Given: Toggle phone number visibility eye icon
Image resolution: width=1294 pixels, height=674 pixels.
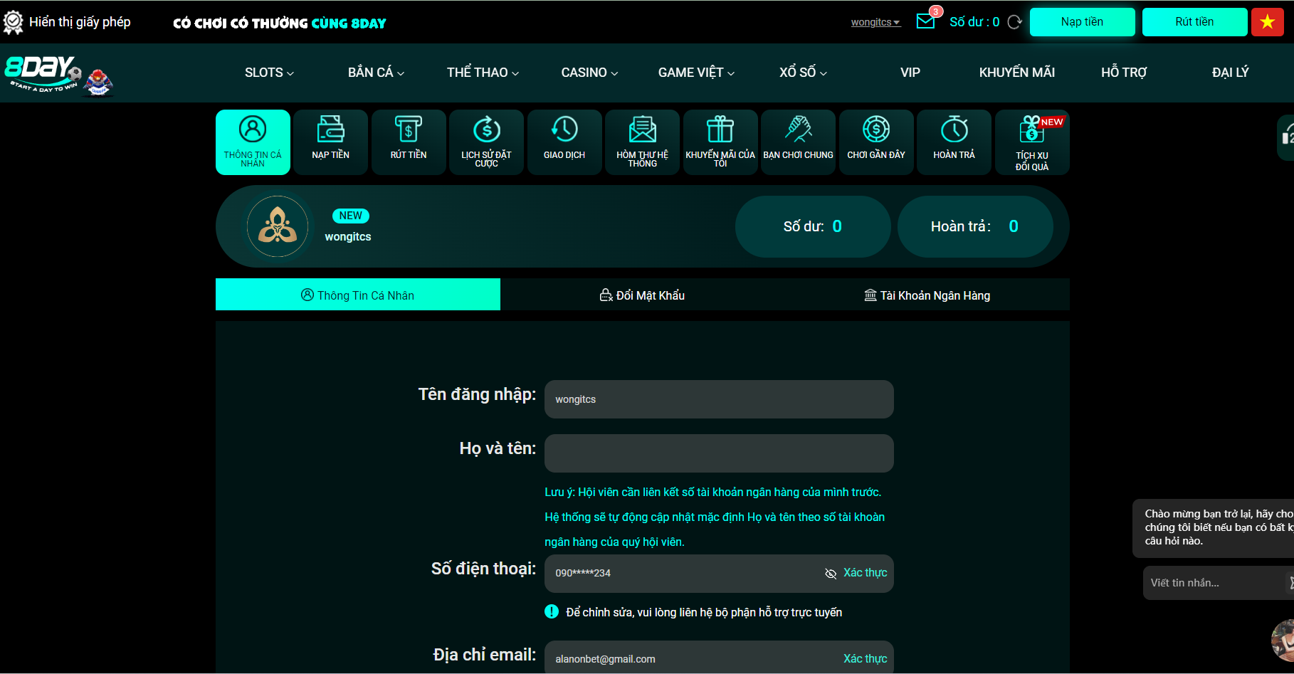Looking at the screenshot, I should (x=830, y=574).
